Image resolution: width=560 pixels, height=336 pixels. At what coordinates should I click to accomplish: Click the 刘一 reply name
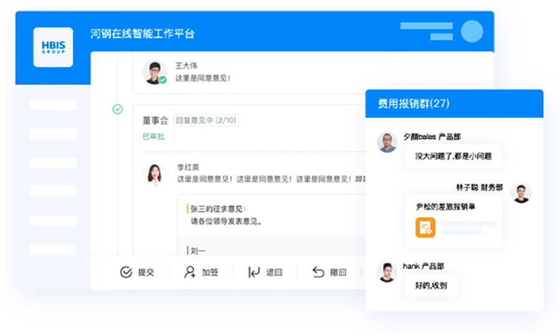pyautogui.click(x=198, y=251)
